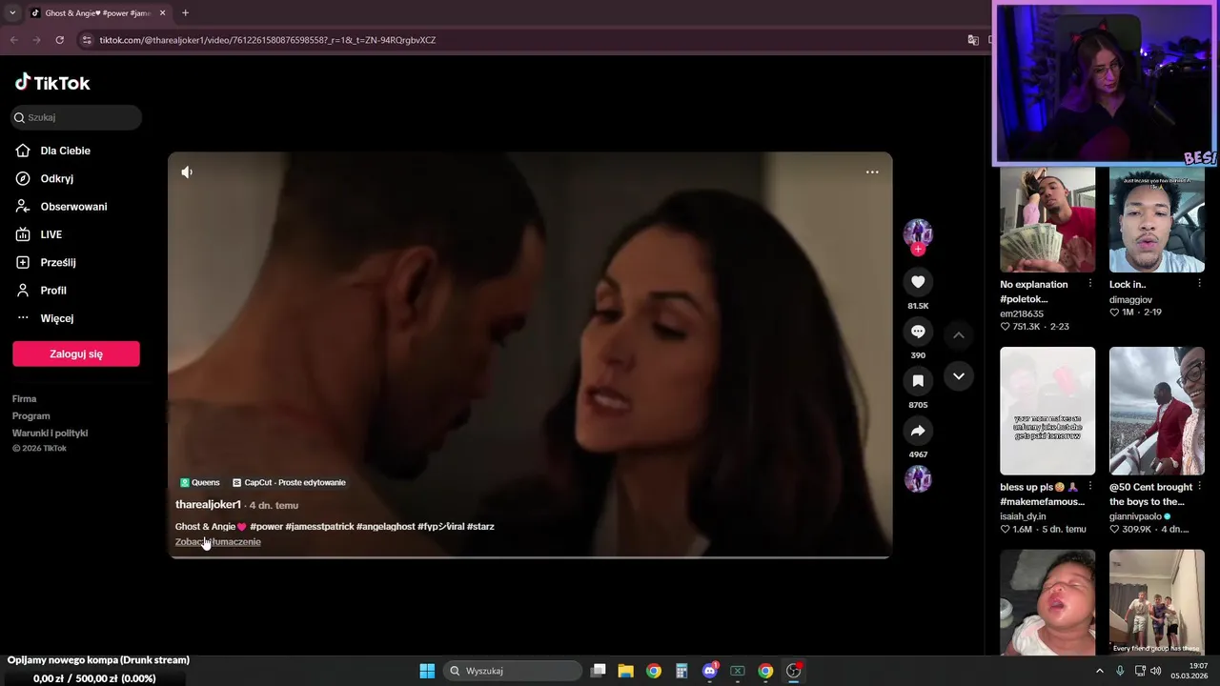
Task: Click the #angelaghost hashtag
Action: tap(386, 527)
